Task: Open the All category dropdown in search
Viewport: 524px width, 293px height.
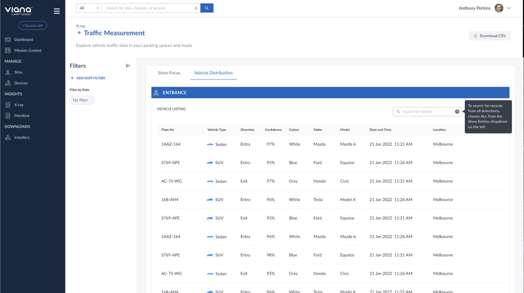Action: point(89,8)
